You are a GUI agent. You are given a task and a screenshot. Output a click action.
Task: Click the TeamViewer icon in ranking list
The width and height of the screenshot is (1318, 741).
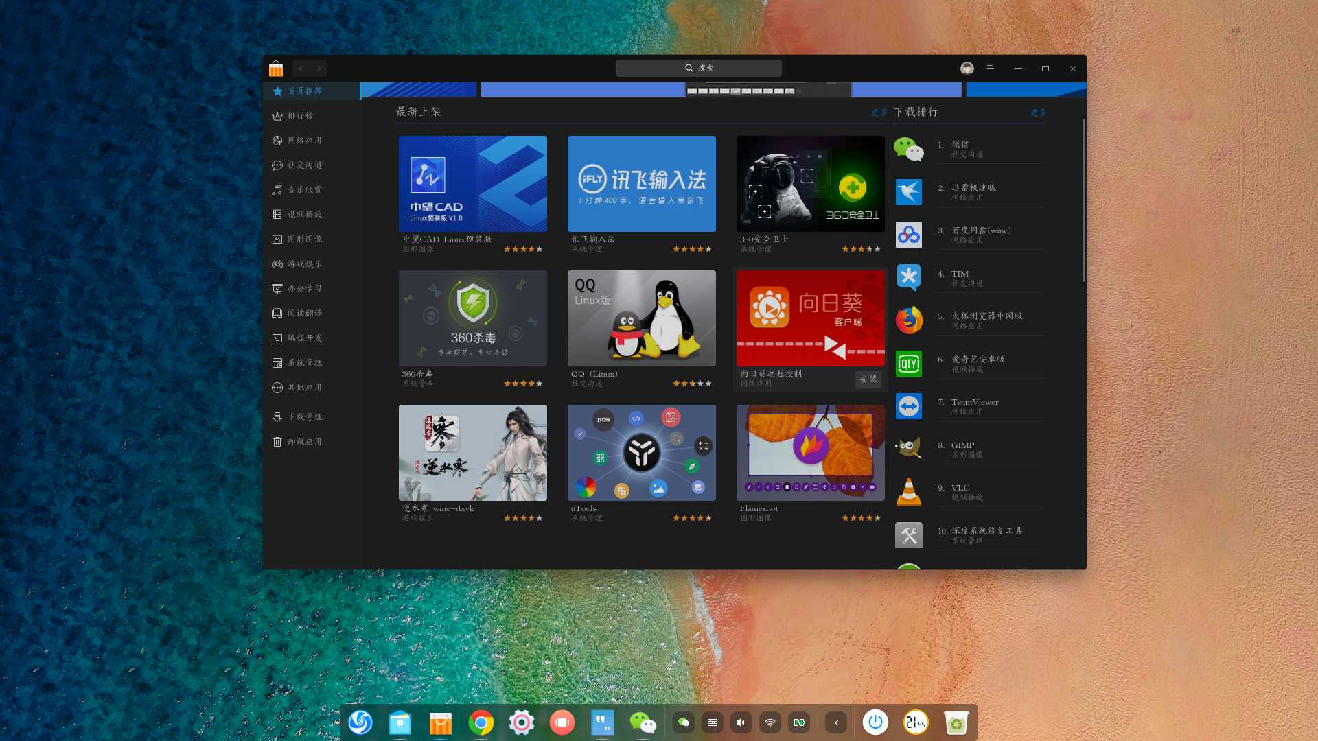point(908,406)
